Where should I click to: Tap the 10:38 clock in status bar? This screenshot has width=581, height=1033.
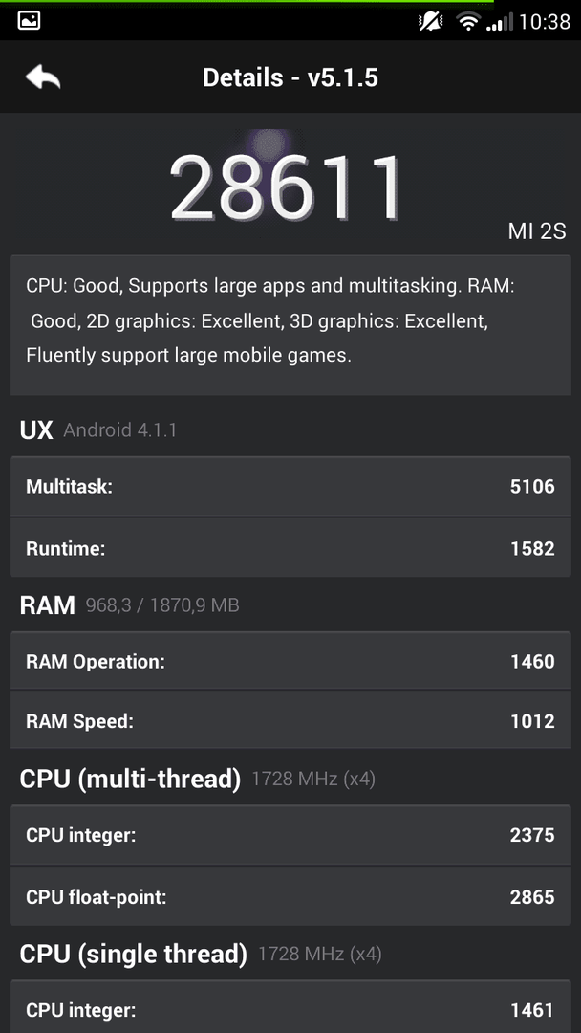(x=545, y=22)
